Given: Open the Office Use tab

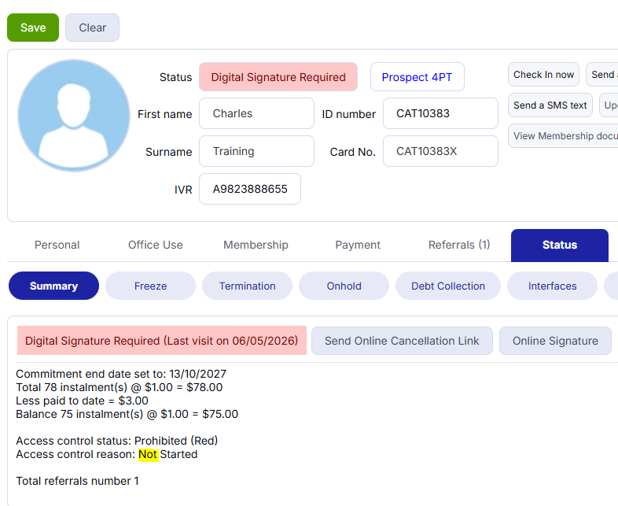Looking at the screenshot, I should tap(156, 245).
